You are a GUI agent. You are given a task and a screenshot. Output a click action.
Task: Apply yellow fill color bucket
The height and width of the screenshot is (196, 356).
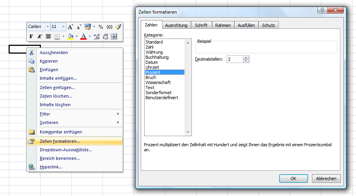[71, 37]
